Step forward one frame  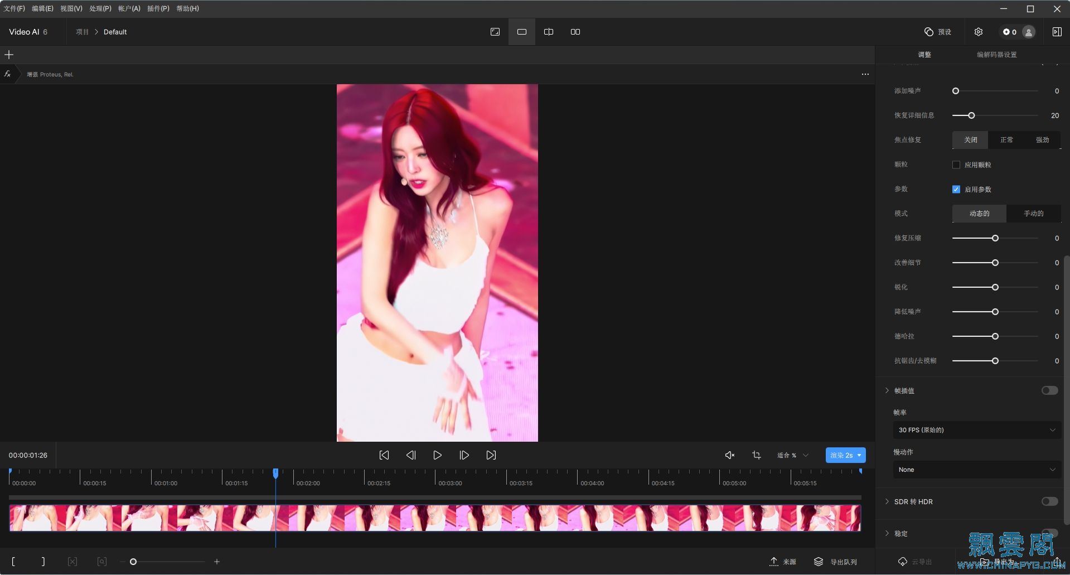[x=464, y=455]
